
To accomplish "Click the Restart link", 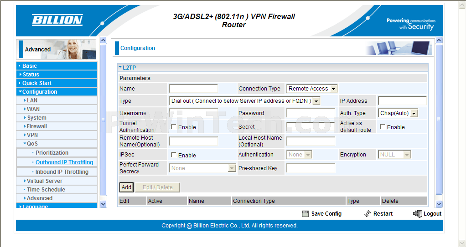I will [383, 214].
